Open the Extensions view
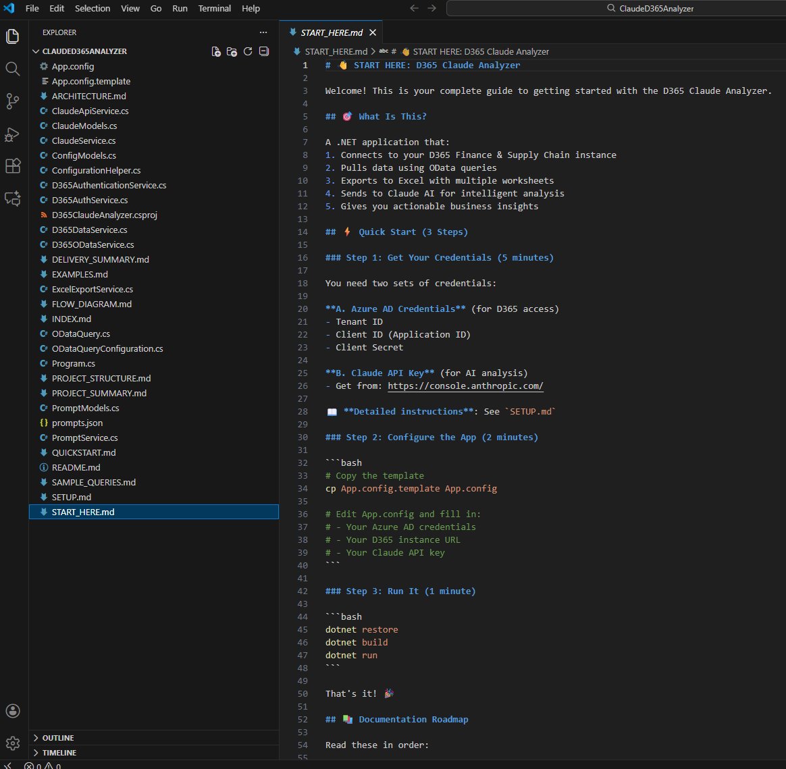Screen dimensions: 786x769 [x=13, y=166]
